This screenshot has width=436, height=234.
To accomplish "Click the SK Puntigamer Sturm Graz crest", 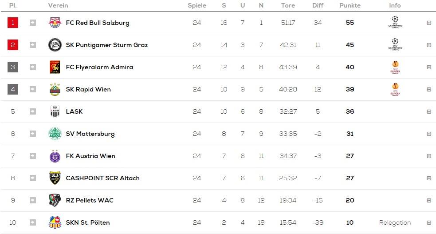I will point(55,45).
